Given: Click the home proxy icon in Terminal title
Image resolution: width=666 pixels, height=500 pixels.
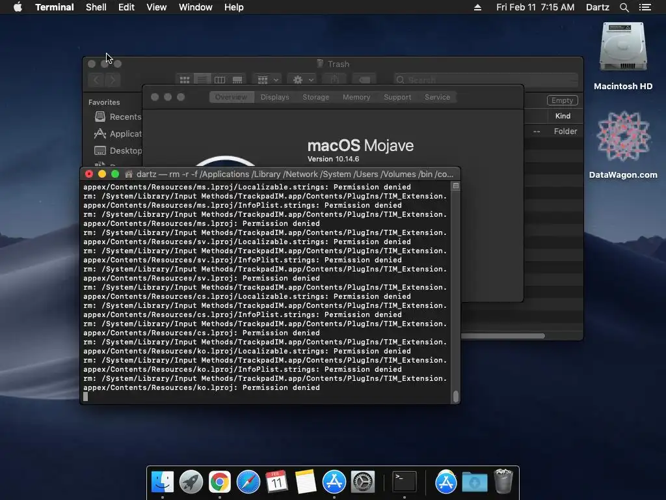Looking at the screenshot, I should (129, 174).
